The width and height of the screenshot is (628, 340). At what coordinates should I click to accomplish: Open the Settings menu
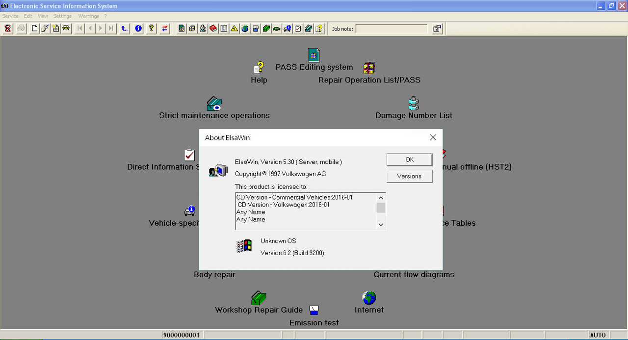point(62,16)
